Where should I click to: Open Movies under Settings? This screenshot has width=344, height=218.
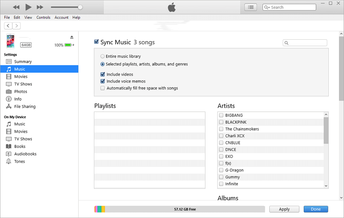39,77
